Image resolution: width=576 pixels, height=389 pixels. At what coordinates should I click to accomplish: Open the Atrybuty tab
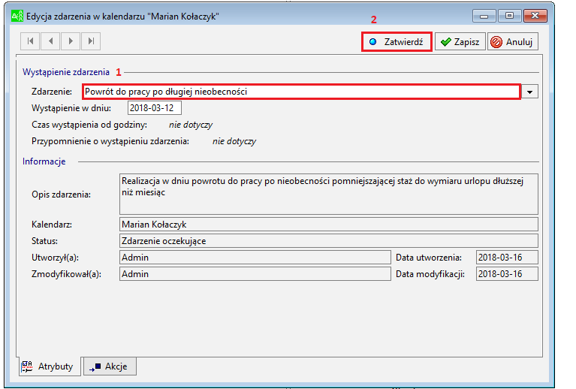click(50, 366)
